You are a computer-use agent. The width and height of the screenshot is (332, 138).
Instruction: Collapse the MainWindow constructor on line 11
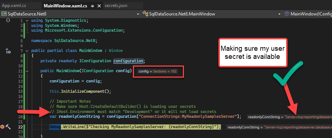click(27, 71)
